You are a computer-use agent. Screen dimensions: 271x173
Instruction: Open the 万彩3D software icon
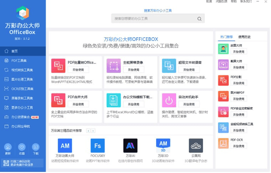click(x=164, y=146)
